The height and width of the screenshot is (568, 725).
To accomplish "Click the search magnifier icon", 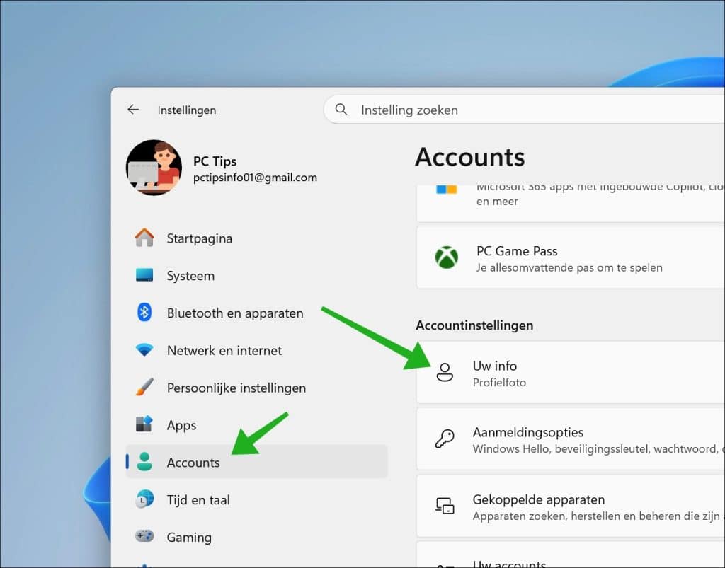I will (341, 110).
